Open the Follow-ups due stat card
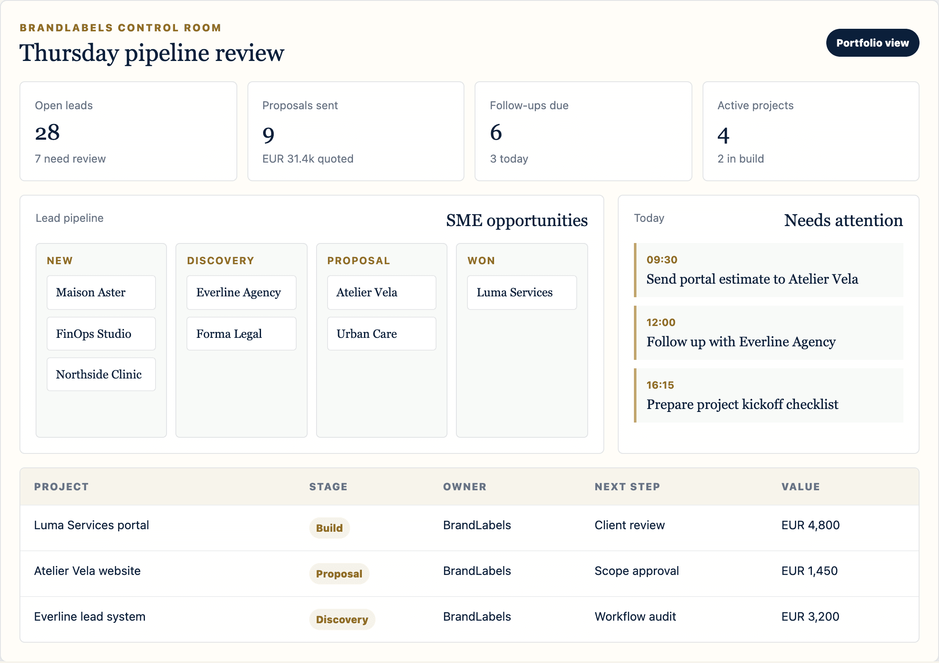The height and width of the screenshot is (663, 939). pos(583,131)
